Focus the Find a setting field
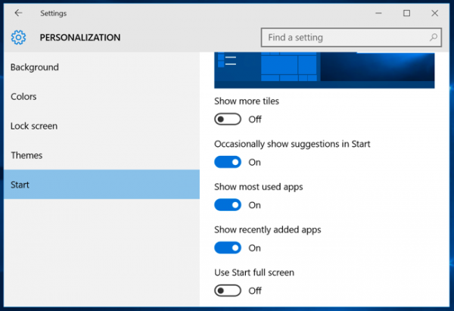 (x=351, y=37)
